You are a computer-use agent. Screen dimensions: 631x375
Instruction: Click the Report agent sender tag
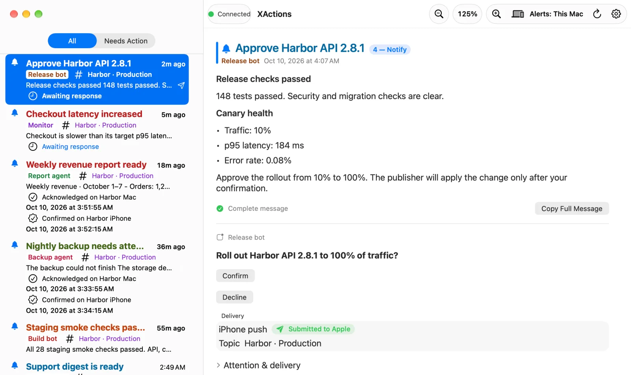pos(49,176)
